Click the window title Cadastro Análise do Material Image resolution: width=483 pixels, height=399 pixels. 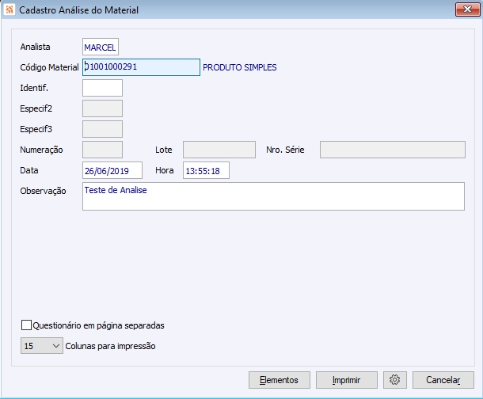(79, 10)
